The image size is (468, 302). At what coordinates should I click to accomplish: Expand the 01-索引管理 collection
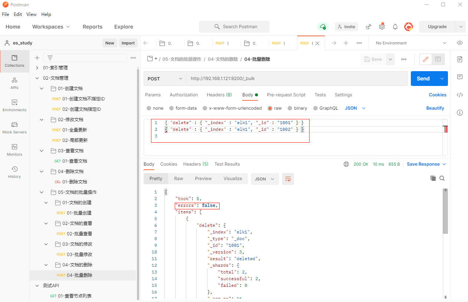37,68
